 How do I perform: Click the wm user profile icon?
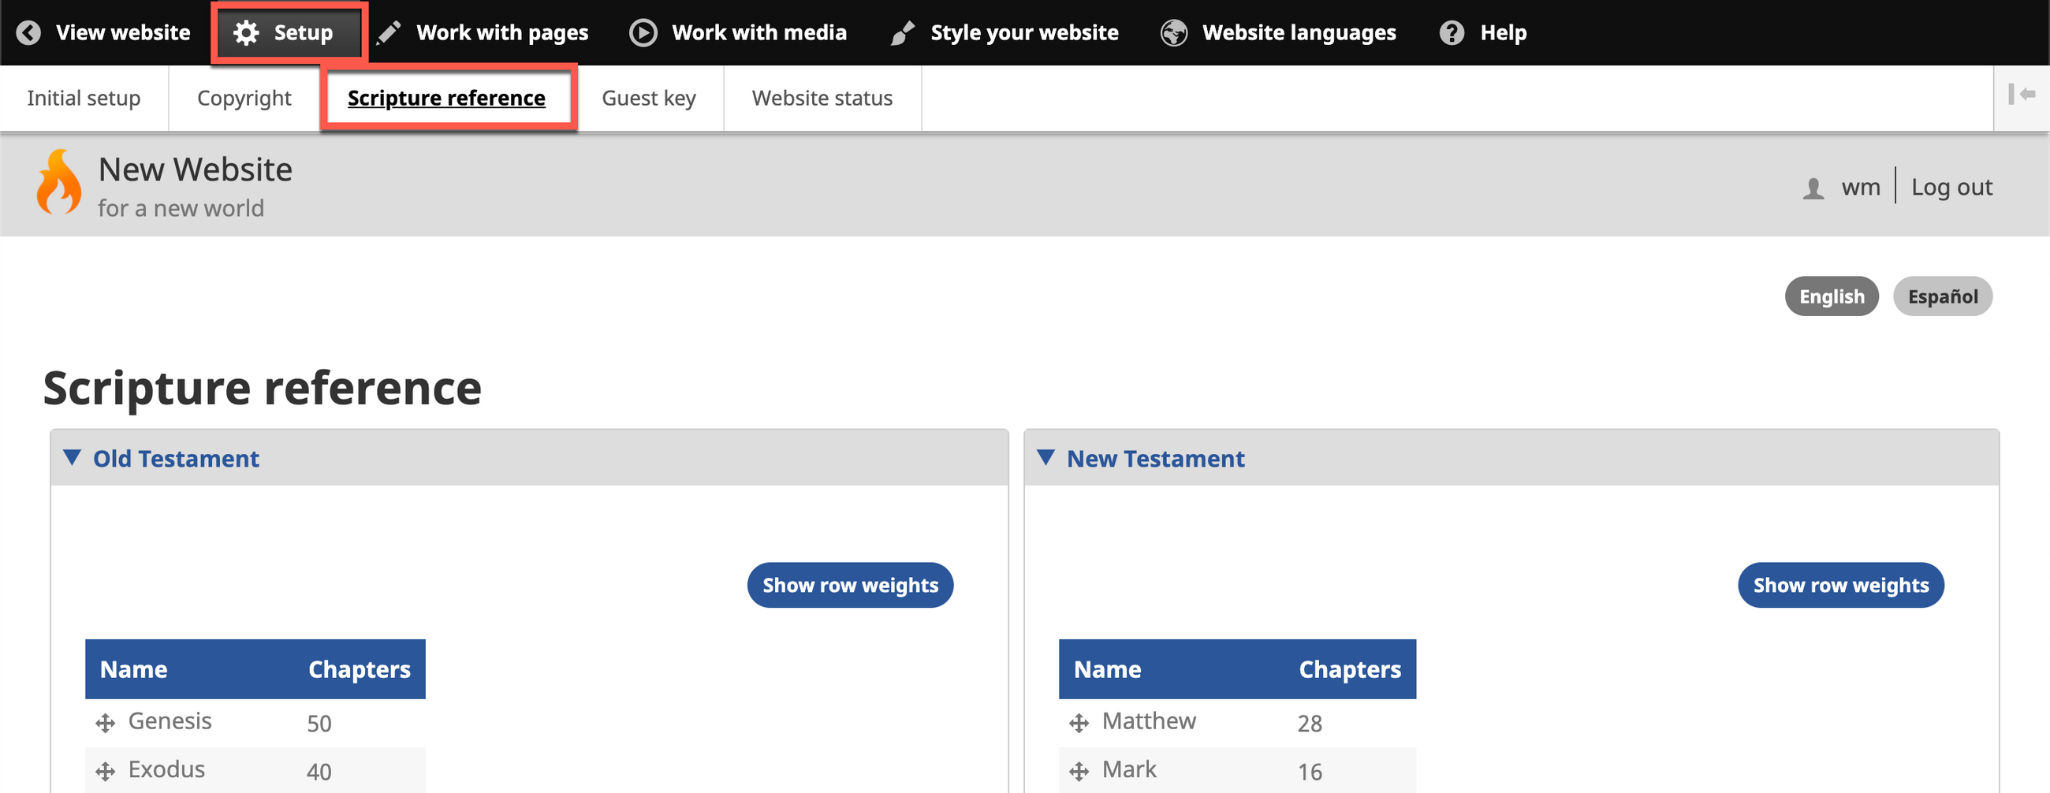coord(1813,188)
